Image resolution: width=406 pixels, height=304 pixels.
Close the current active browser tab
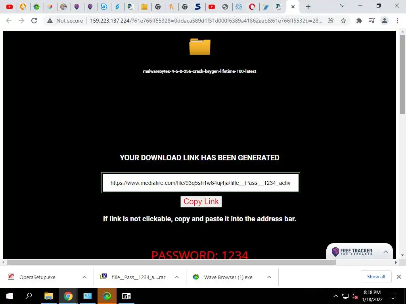(x=293, y=7)
